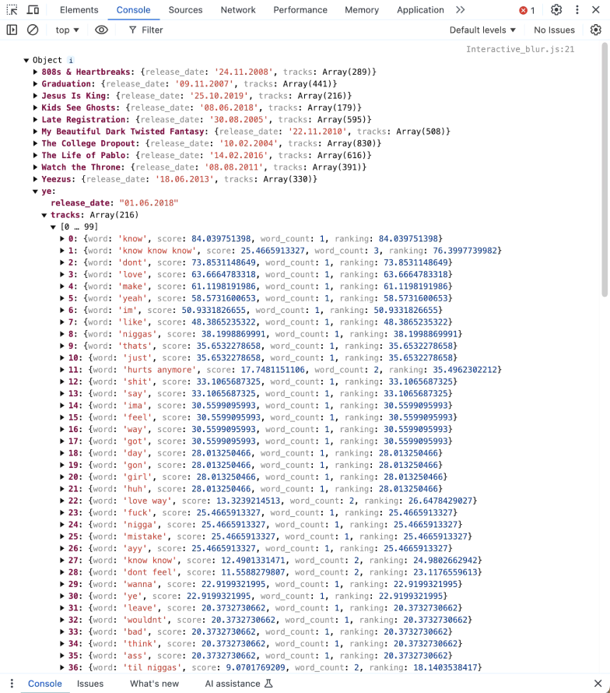
Task: Open the AI assistance drawer tab
Action: (x=239, y=684)
